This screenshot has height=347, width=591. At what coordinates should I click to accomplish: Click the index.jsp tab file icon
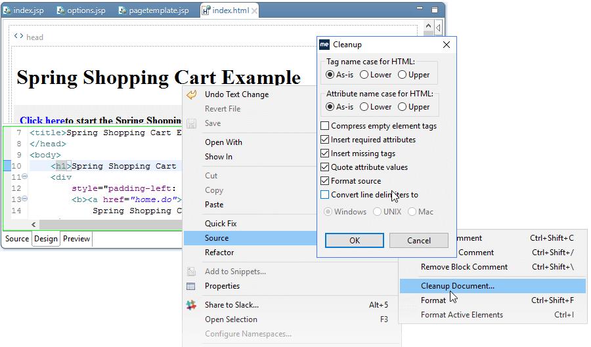click(x=7, y=10)
